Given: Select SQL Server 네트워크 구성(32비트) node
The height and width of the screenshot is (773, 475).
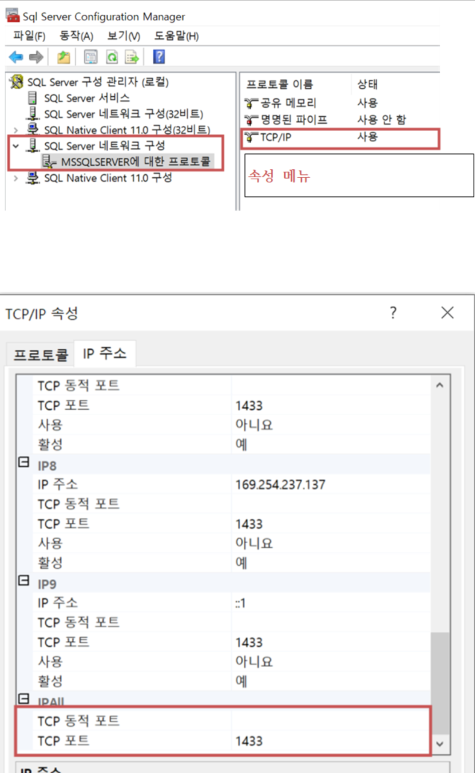Looking at the screenshot, I should (123, 114).
